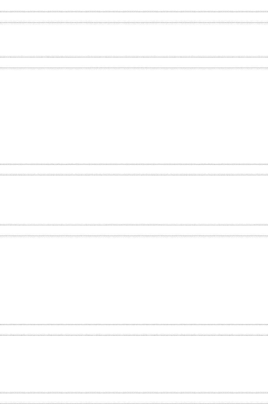Viewport: 268px width, 404px height.
Task: Click blank area between sixth and seventh dotted lines
Action: (134, 200)
